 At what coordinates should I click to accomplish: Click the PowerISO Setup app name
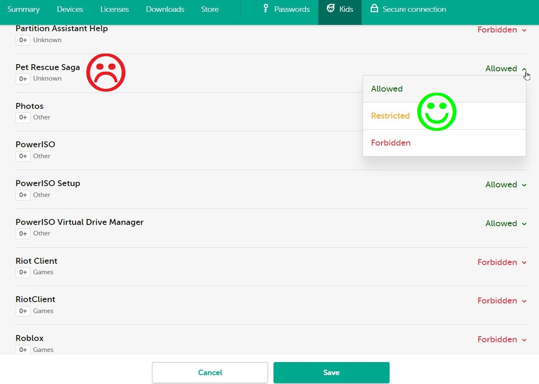[x=48, y=184]
